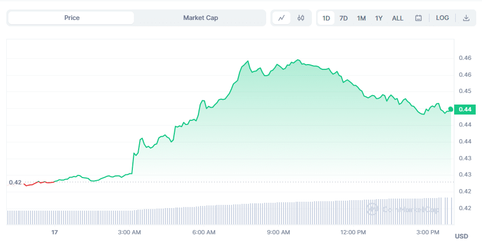
Task: Click the 3:00 AM axis label
Action: click(x=129, y=232)
